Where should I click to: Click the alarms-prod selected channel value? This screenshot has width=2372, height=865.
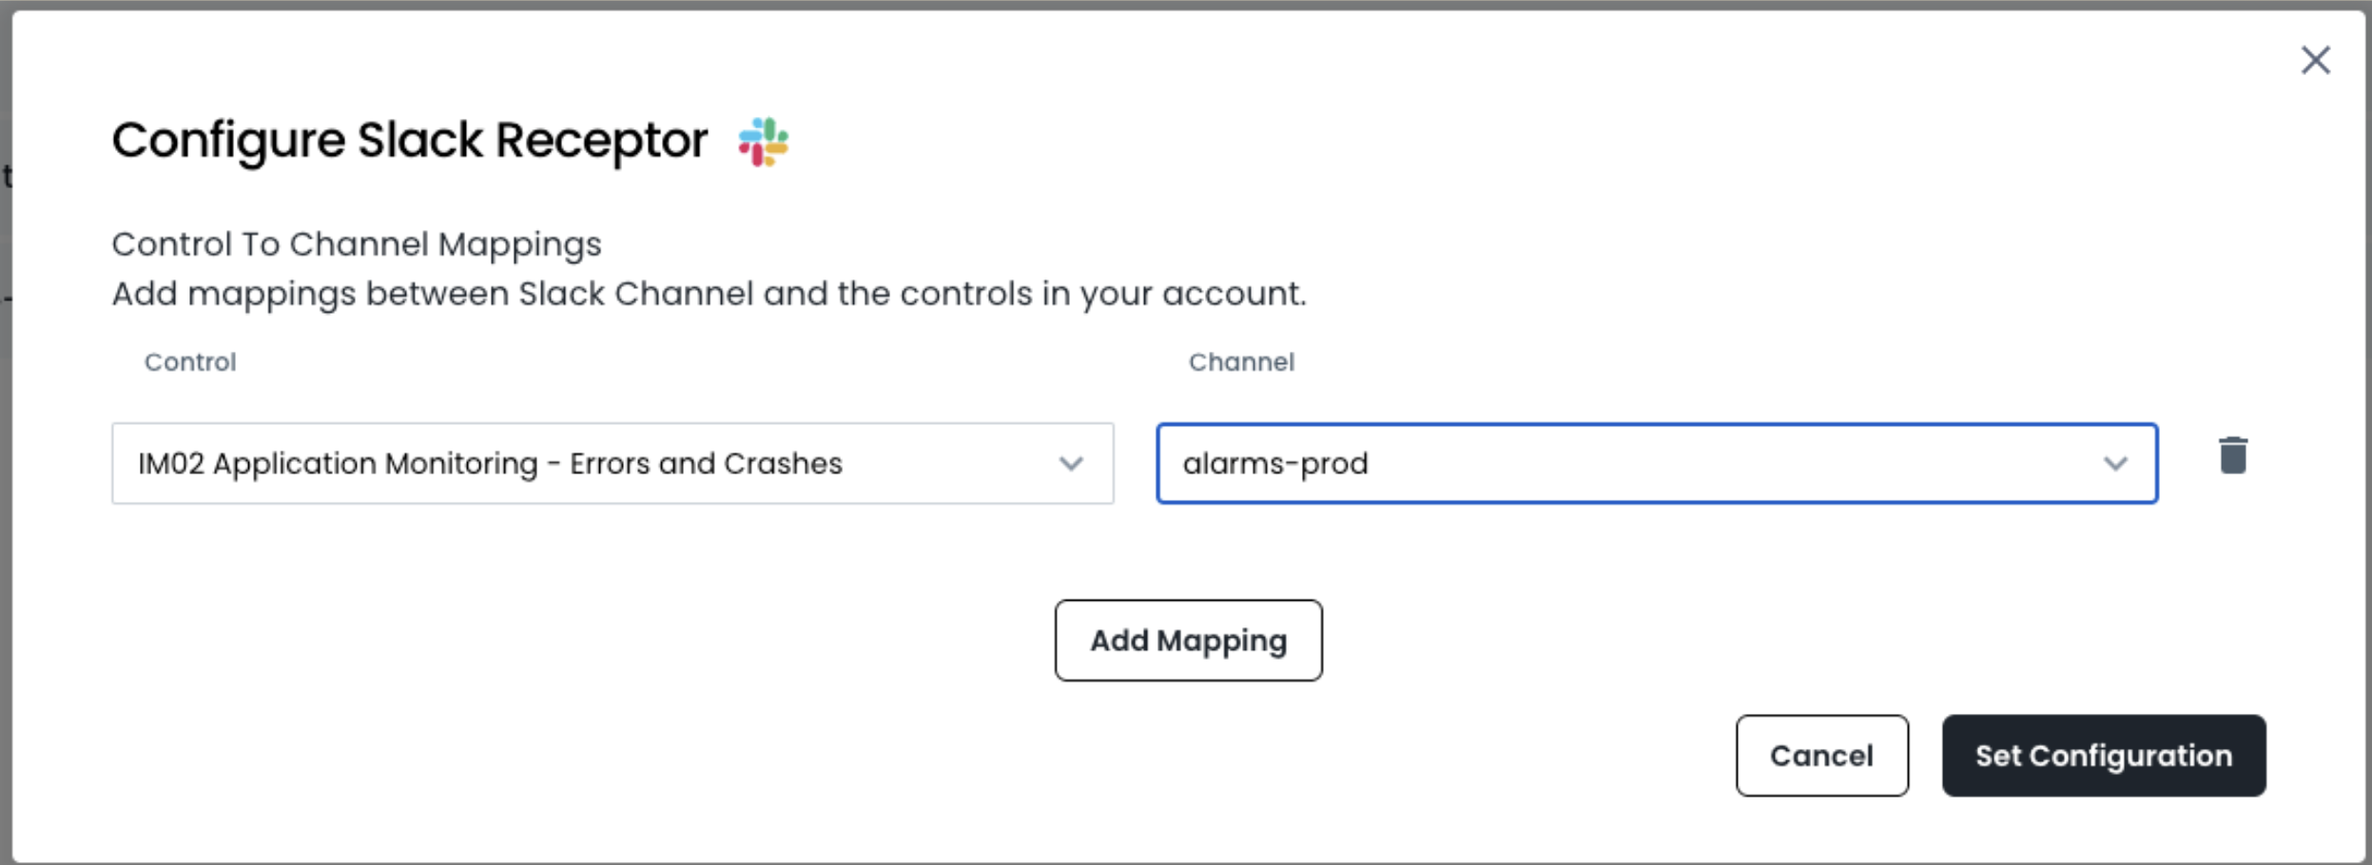click(x=1275, y=464)
